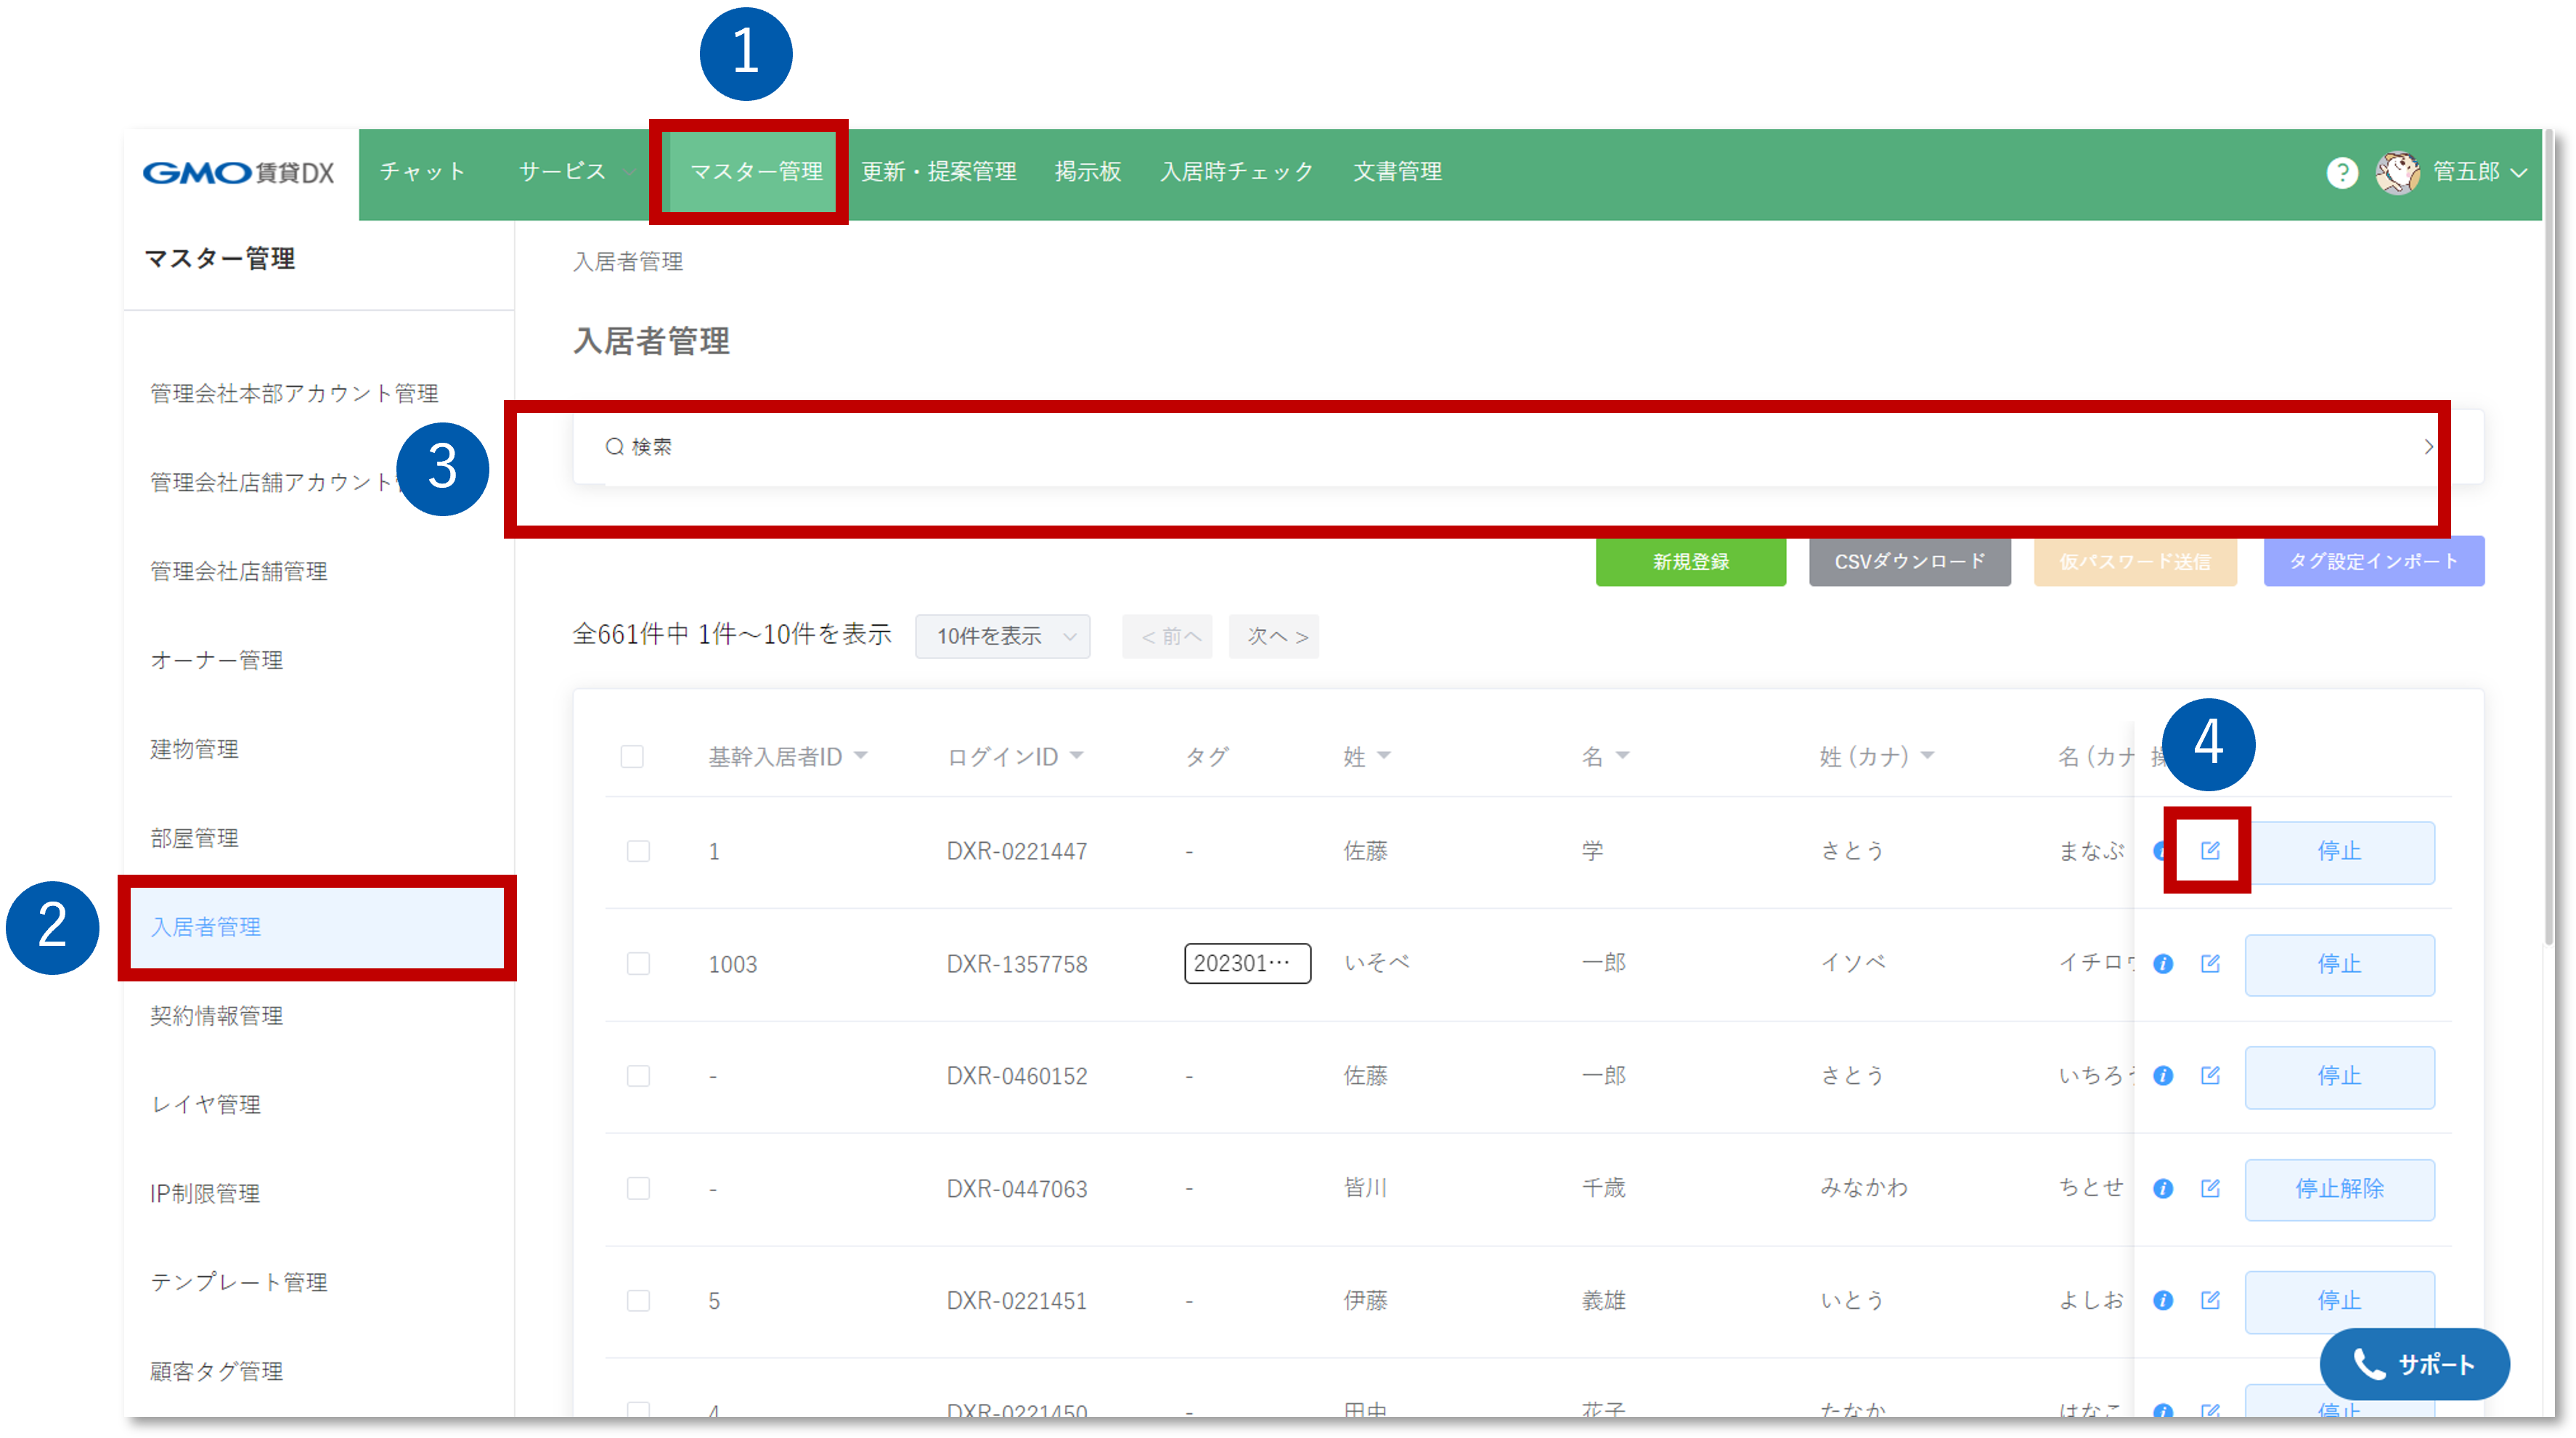Open the 10件を表示 display count dropdown

tap(1001, 636)
